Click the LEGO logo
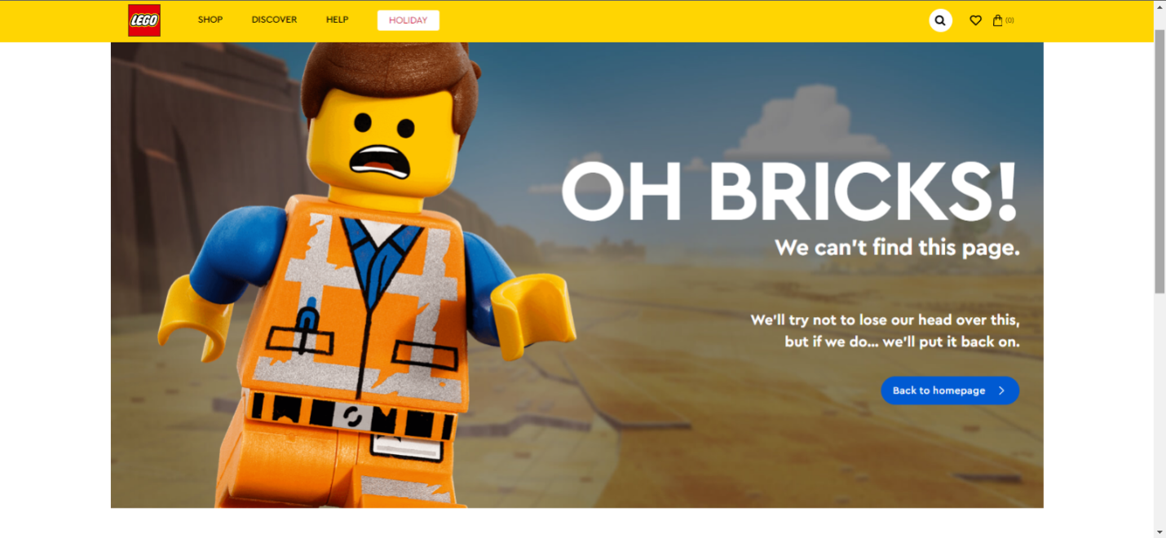 (x=144, y=20)
